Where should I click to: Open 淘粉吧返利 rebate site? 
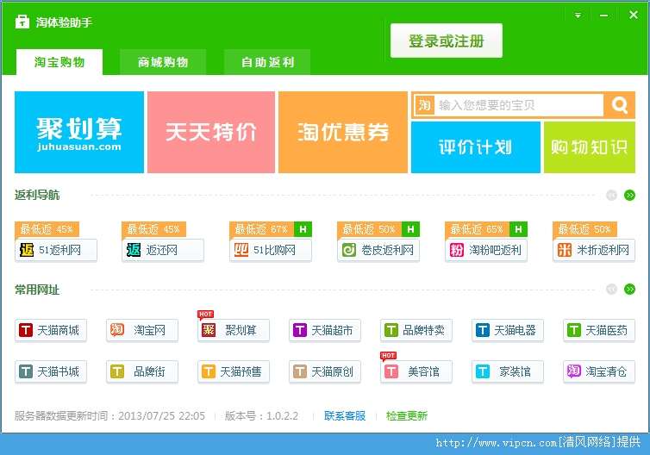pyautogui.click(x=486, y=250)
